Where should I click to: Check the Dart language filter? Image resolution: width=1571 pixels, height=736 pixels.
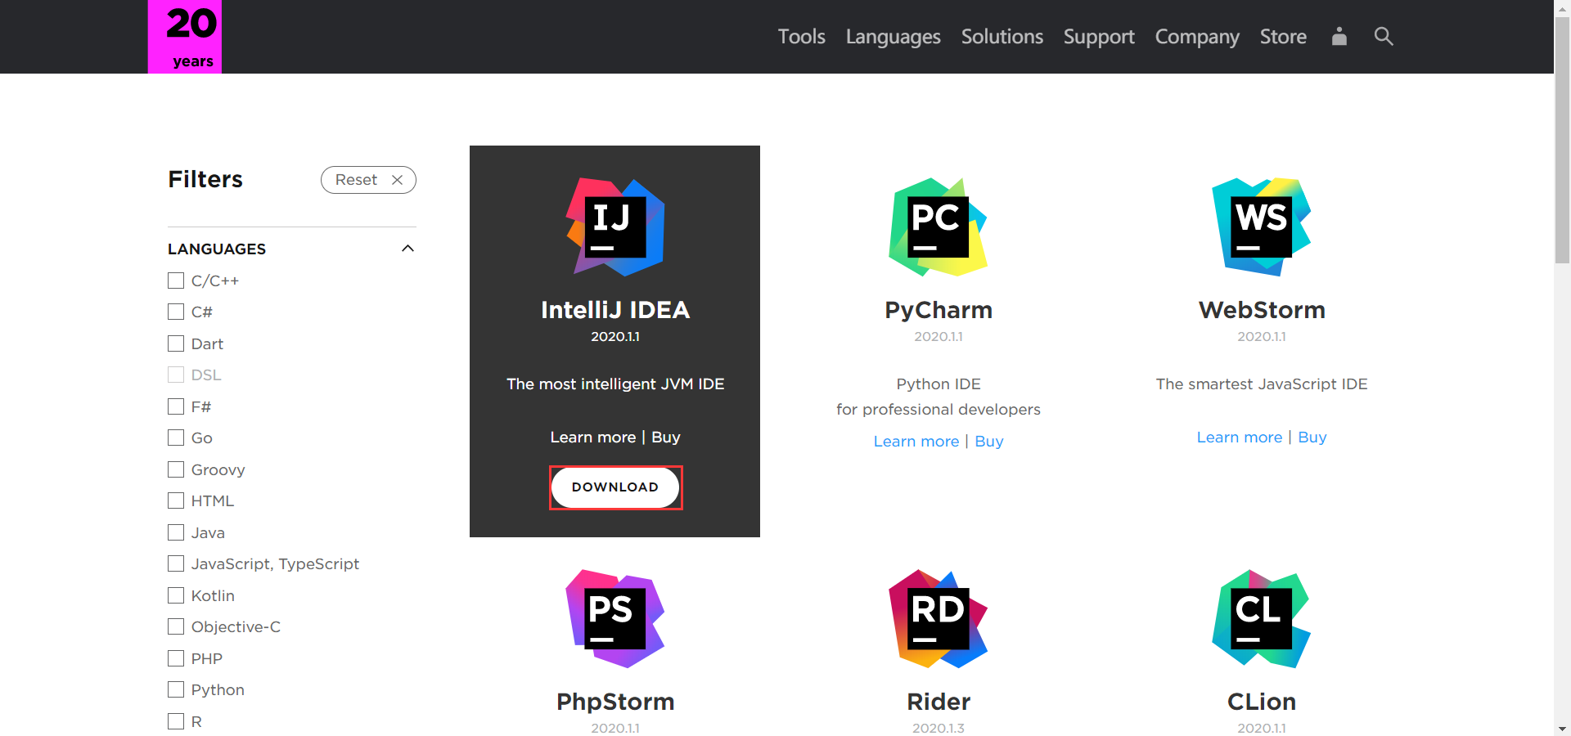(x=176, y=343)
